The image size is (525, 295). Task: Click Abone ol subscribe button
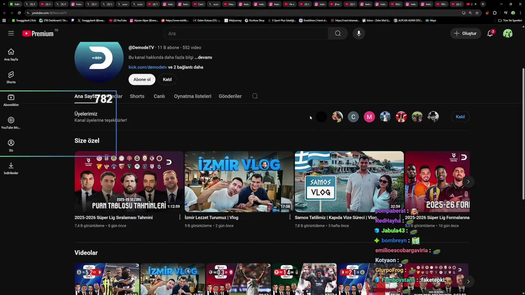[142, 79]
